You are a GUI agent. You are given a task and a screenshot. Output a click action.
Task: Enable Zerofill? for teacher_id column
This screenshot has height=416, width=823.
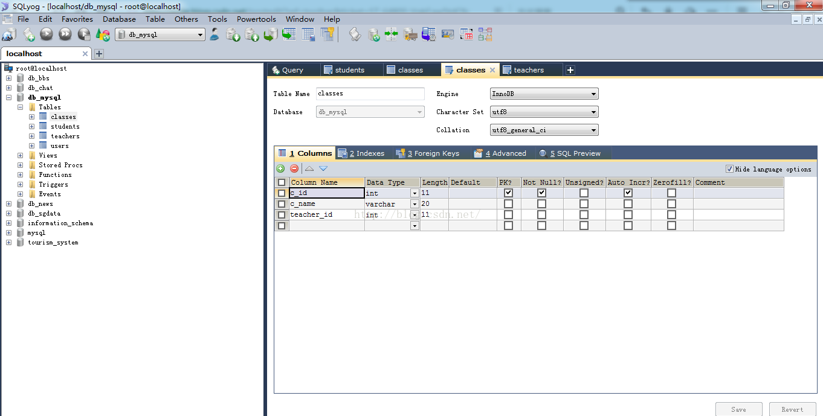click(x=671, y=214)
